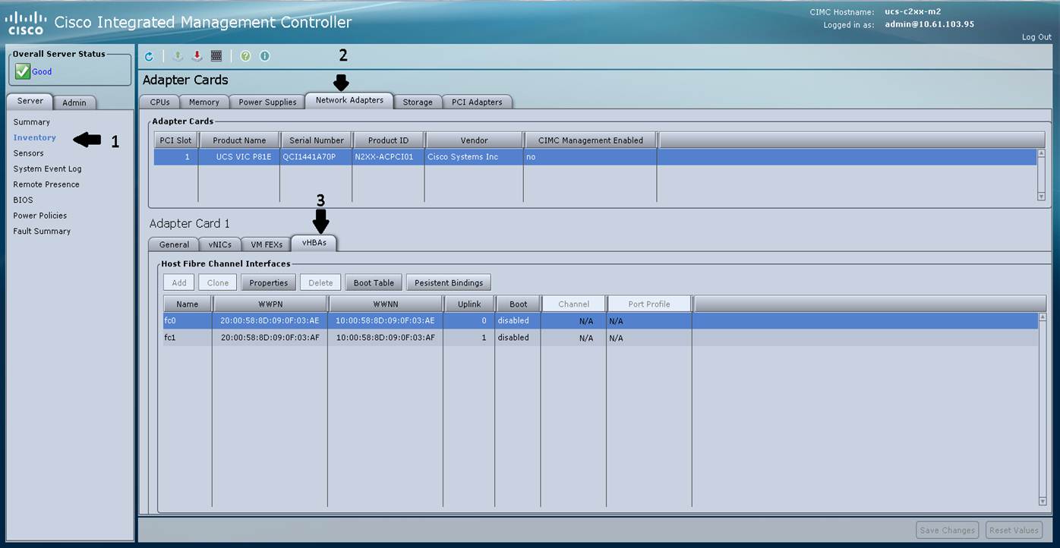
Task: Sort by the Vendor column header
Action: click(x=474, y=140)
